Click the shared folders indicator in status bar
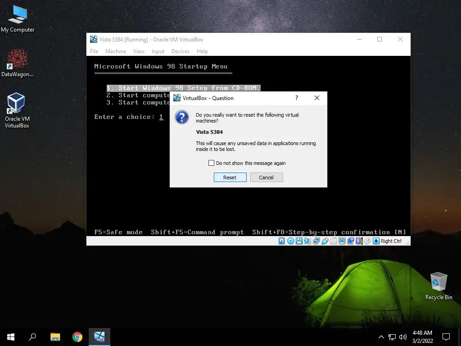 point(334,241)
